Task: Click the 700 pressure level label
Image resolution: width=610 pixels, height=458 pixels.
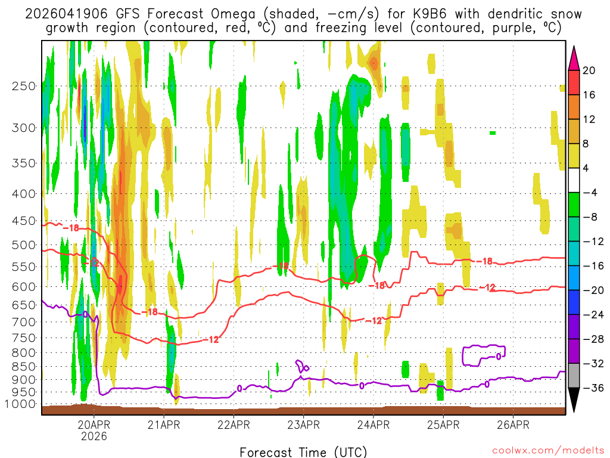Action: click(x=24, y=322)
